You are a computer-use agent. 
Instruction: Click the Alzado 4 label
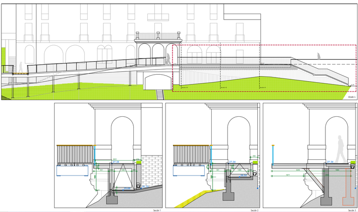(352, 97)
